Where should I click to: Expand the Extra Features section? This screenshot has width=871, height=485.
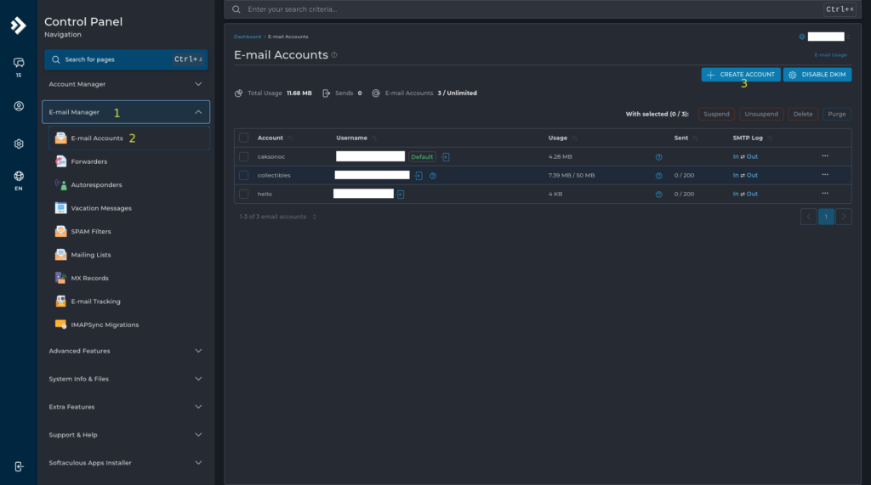pos(126,407)
